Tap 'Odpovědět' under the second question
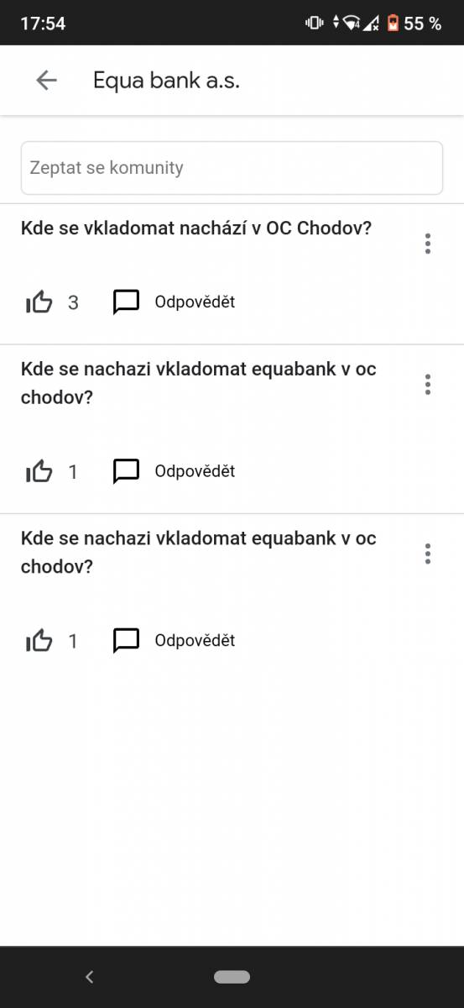The width and height of the screenshot is (464, 1008). 195,471
